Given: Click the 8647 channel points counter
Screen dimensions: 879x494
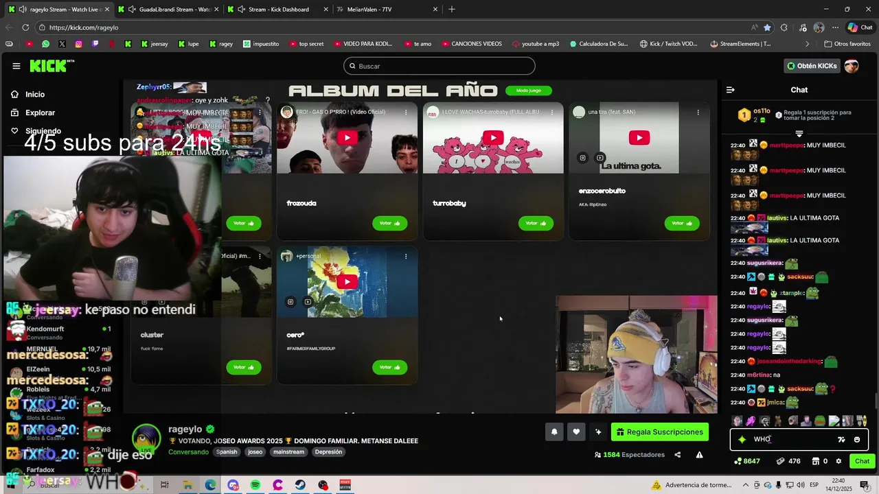Looking at the screenshot, I should 747,461.
